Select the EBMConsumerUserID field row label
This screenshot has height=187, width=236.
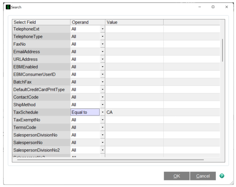41,74
